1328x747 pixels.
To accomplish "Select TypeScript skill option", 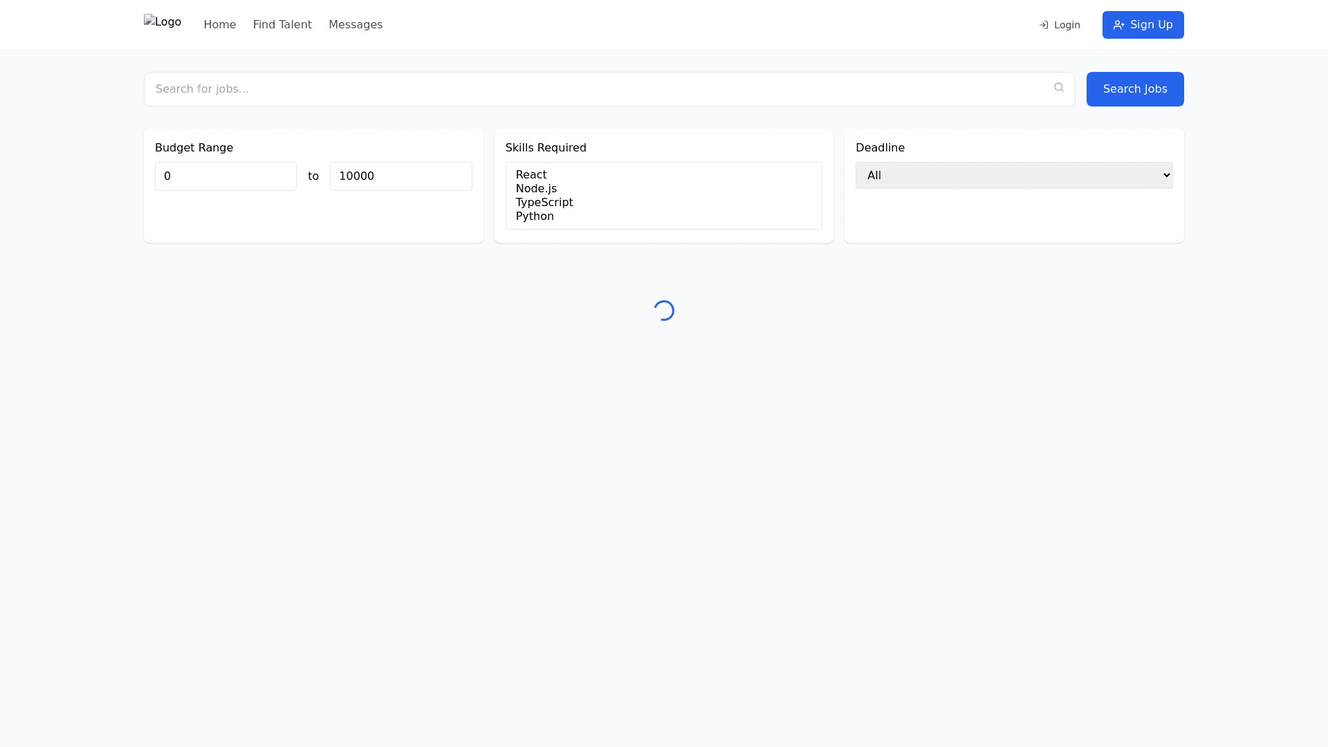I will pyautogui.click(x=544, y=202).
